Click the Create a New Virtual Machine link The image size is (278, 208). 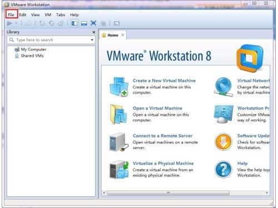pos(164,81)
